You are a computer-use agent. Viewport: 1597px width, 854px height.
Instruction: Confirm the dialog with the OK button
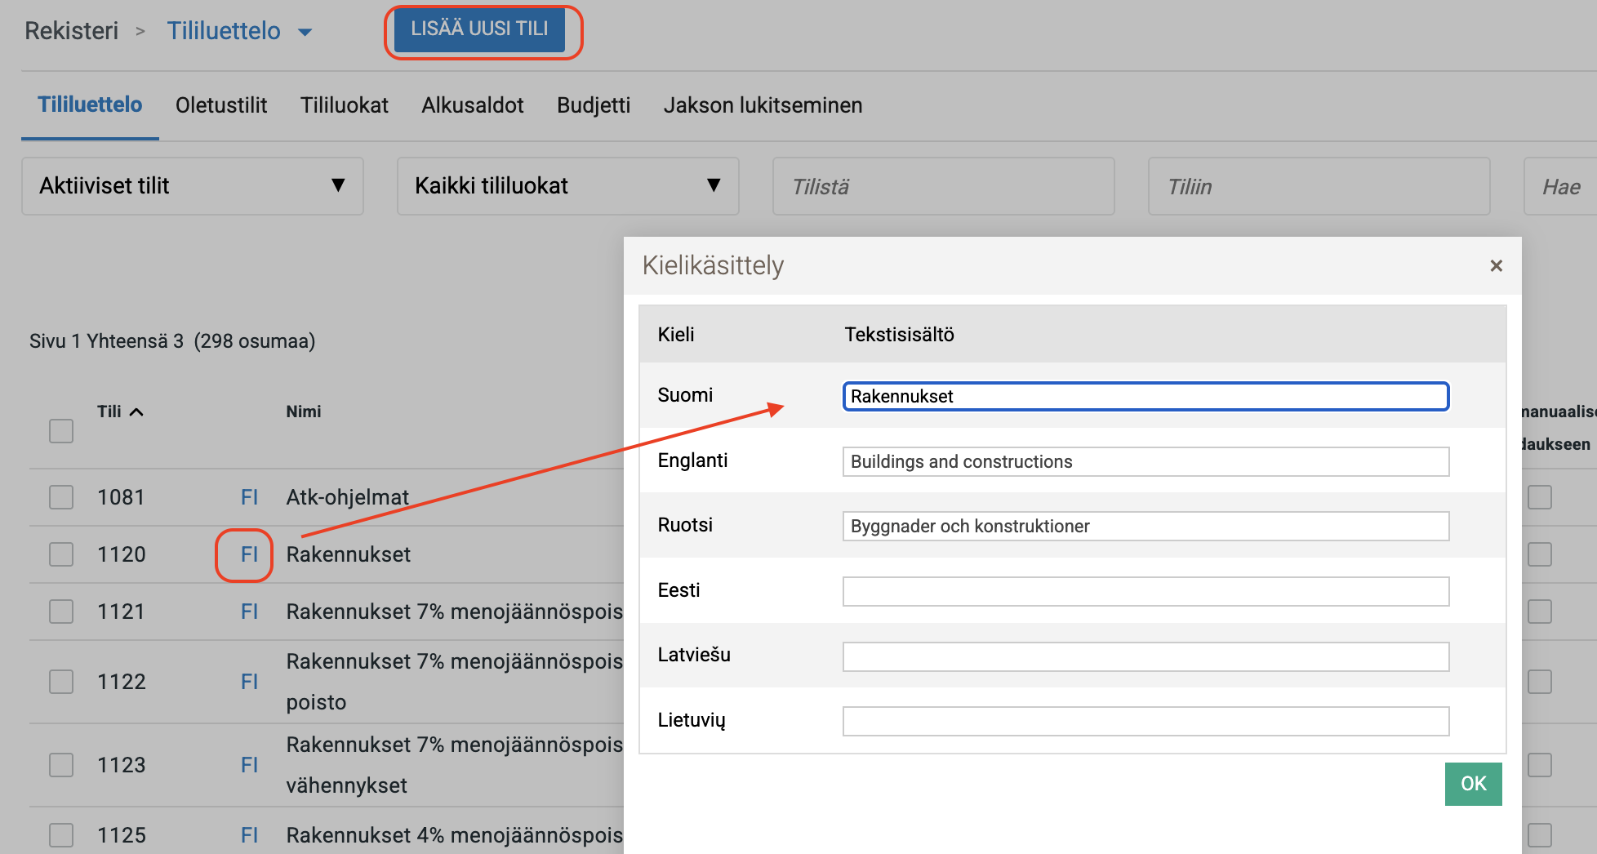coord(1472,784)
